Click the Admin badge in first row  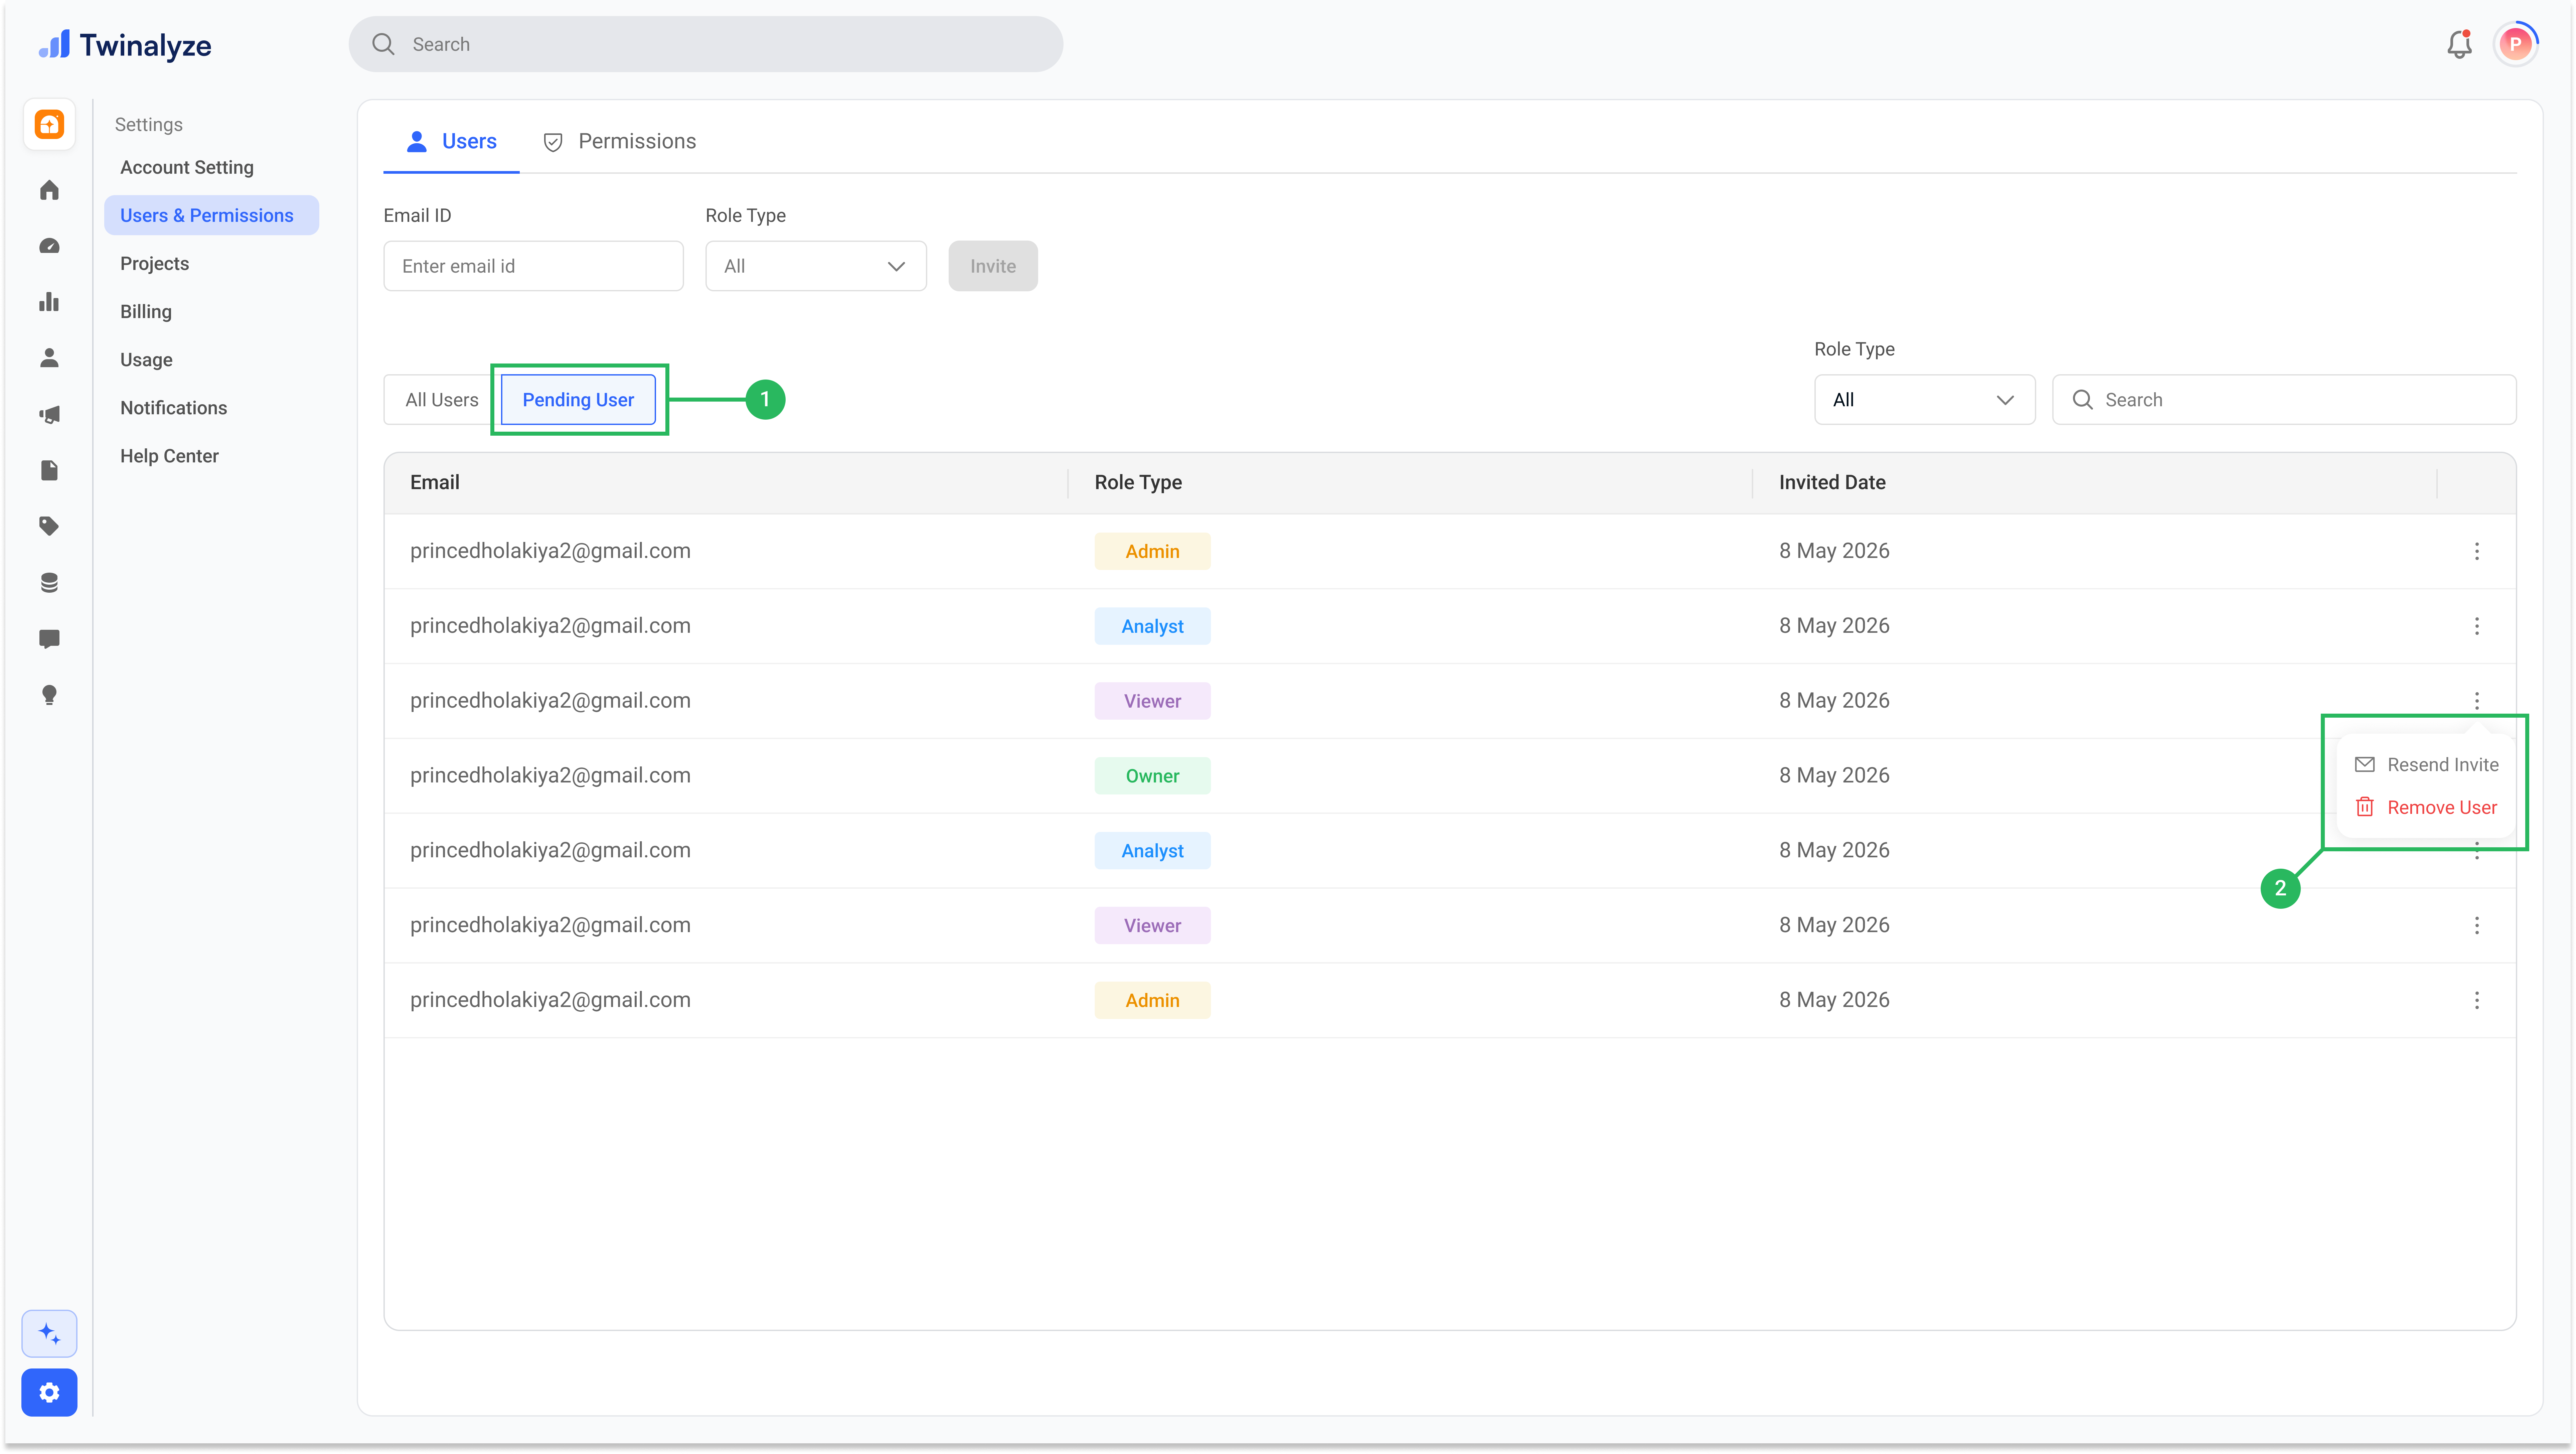click(x=1152, y=551)
